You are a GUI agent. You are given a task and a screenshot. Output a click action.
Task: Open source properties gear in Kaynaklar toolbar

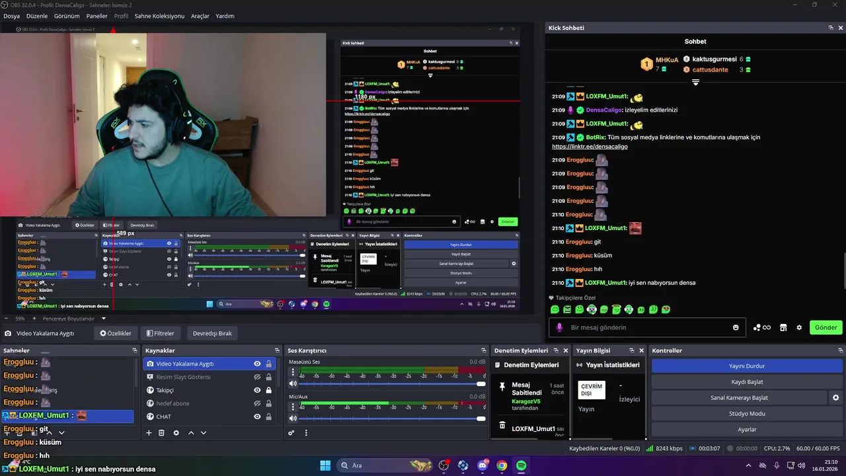[x=176, y=433]
